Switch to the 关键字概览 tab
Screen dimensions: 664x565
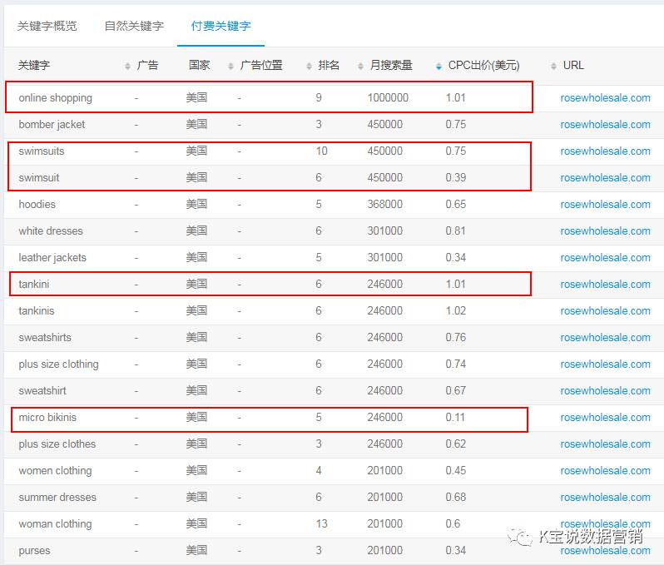click(x=47, y=27)
